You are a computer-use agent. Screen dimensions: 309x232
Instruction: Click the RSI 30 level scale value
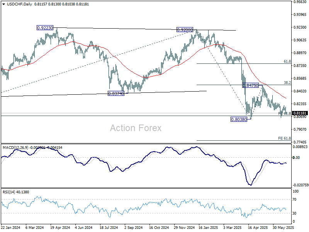pos(294,213)
